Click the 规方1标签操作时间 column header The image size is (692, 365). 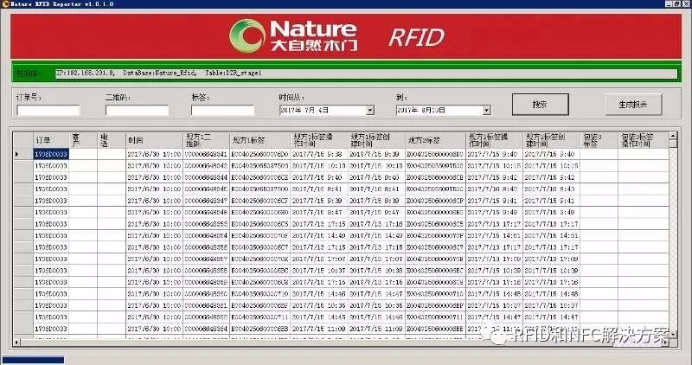point(319,140)
